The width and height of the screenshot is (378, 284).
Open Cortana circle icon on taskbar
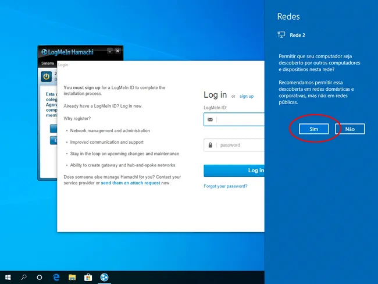tap(40, 278)
